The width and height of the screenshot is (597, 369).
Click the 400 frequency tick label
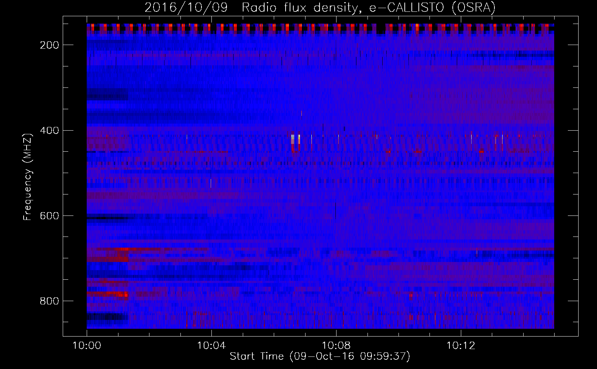[x=49, y=131]
